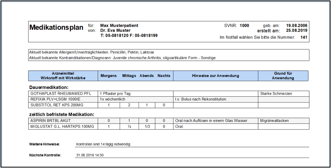Click note Oral nach Auflösen in einem Glas Wasser
The width and height of the screenshot is (331, 168).
tap(212, 121)
